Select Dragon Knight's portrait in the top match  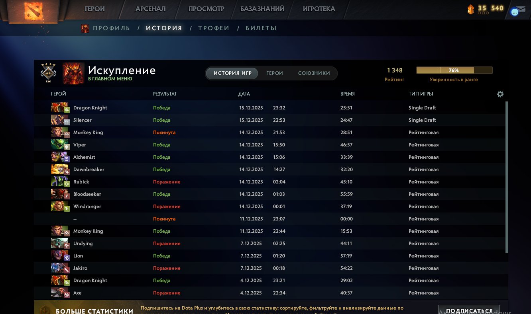60,107
